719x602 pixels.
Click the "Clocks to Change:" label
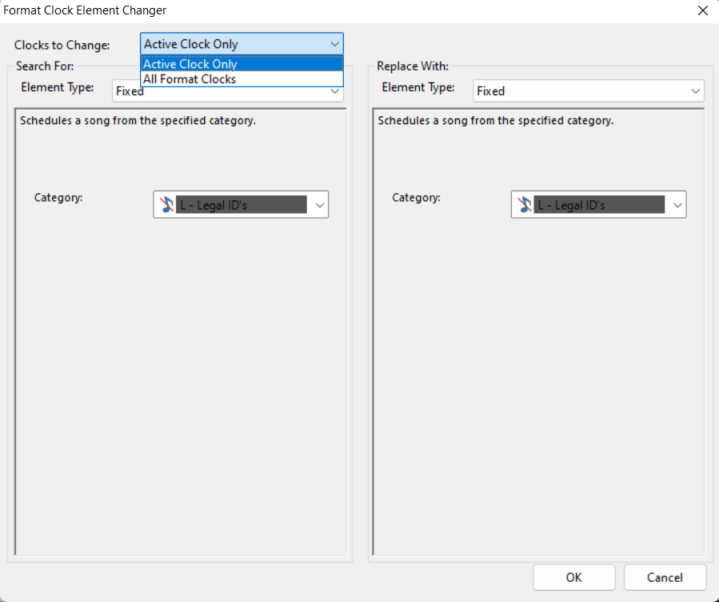[x=62, y=45]
